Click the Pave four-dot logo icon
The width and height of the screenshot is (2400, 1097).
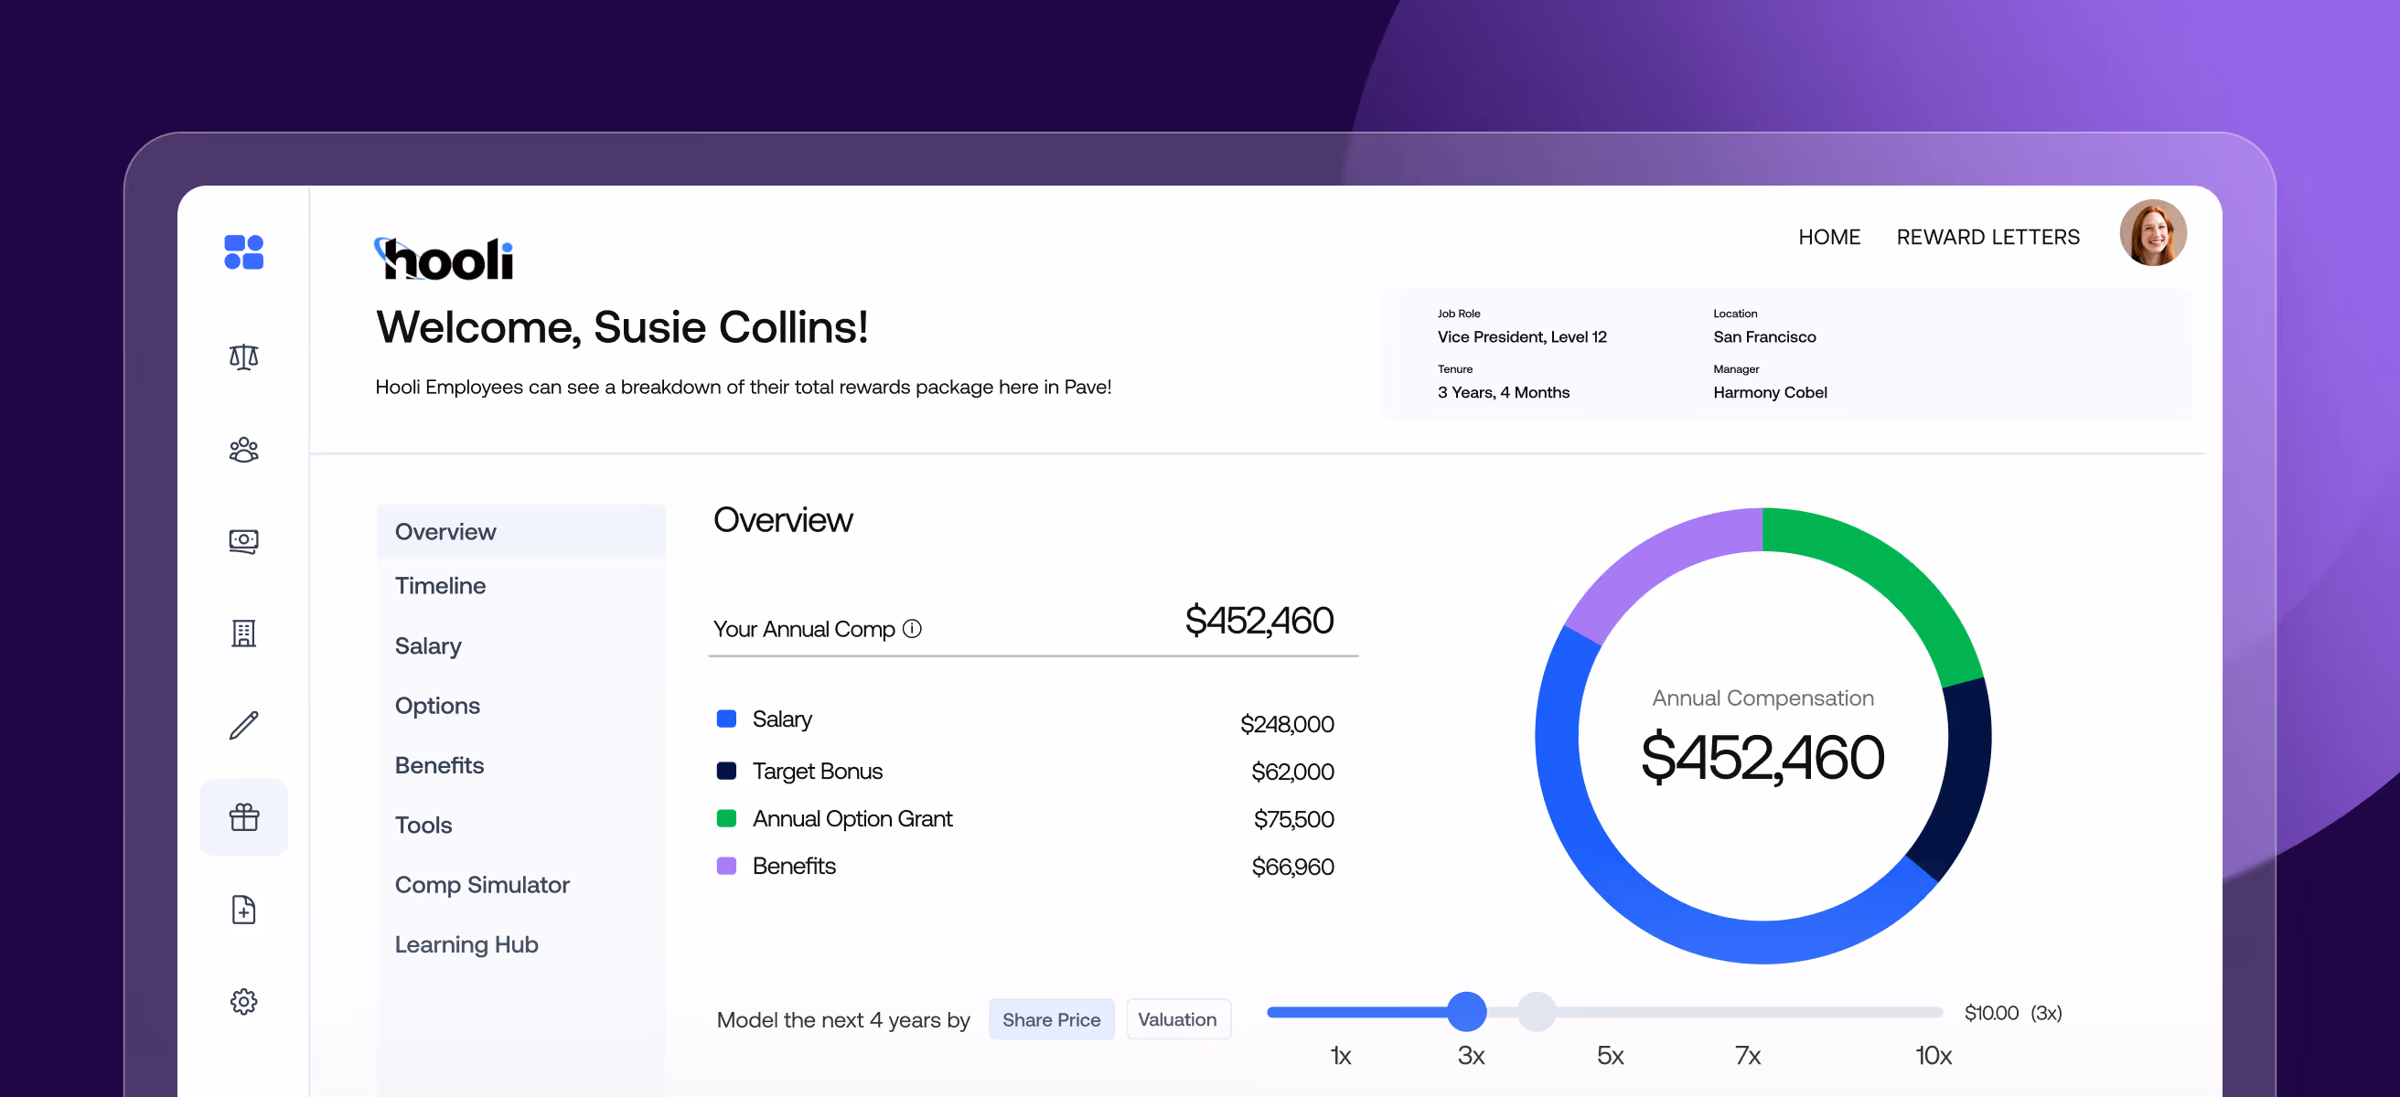(x=243, y=252)
